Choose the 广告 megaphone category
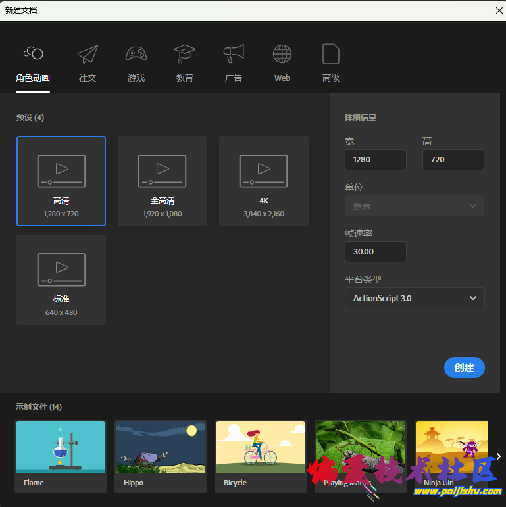Screen dimensions: 506x507 234,54
